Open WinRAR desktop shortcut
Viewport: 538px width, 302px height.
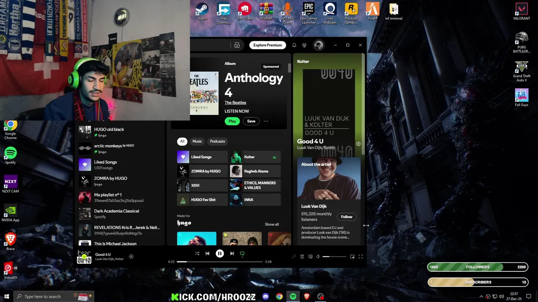click(x=266, y=12)
